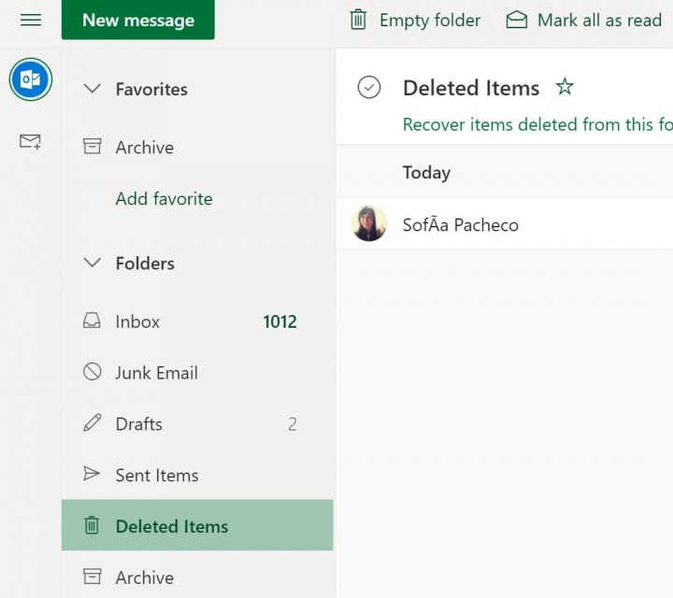Viewport: 673px width, 598px height.
Task: Click the Archive box icon under Folders
Action: pyautogui.click(x=92, y=577)
